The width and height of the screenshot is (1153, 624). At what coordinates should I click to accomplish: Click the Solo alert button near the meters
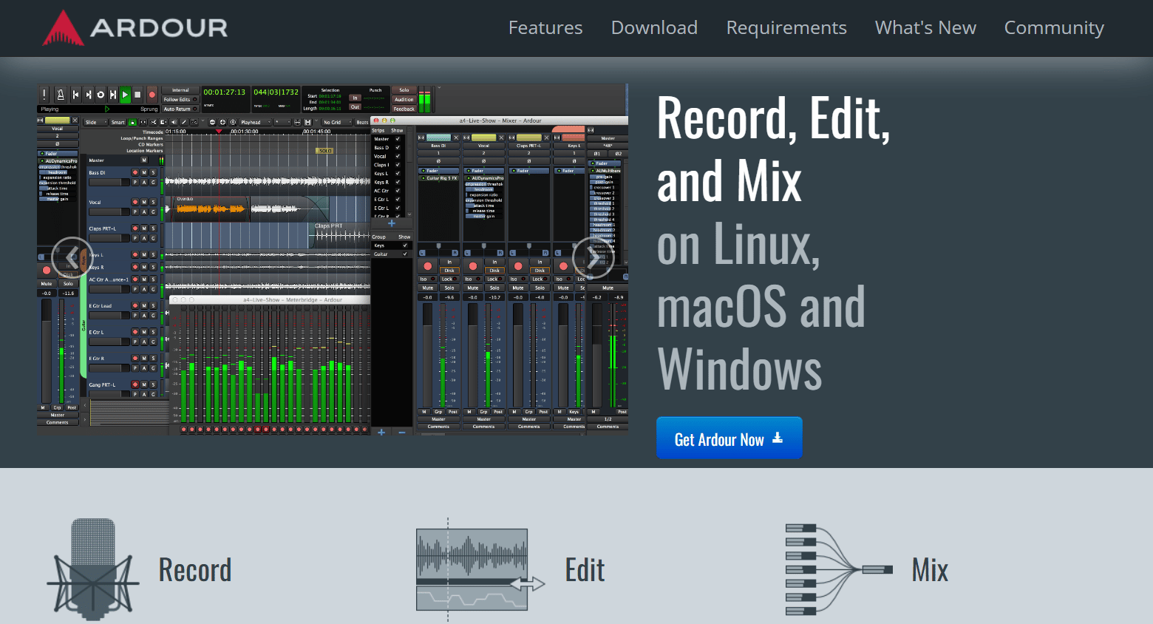(x=404, y=90)
